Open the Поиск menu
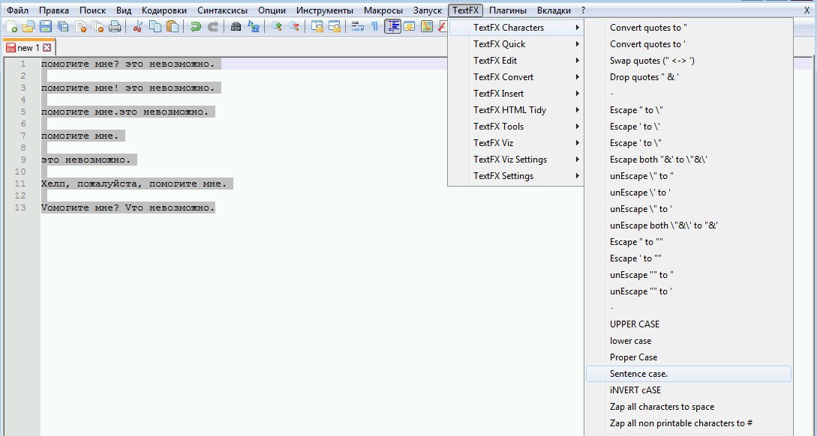 click(92, 10)
